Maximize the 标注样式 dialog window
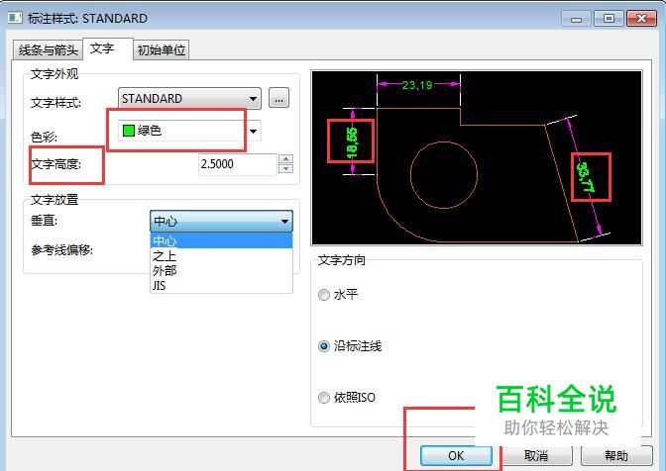This screenshot has width=666, height=471. tap(609, 19)
